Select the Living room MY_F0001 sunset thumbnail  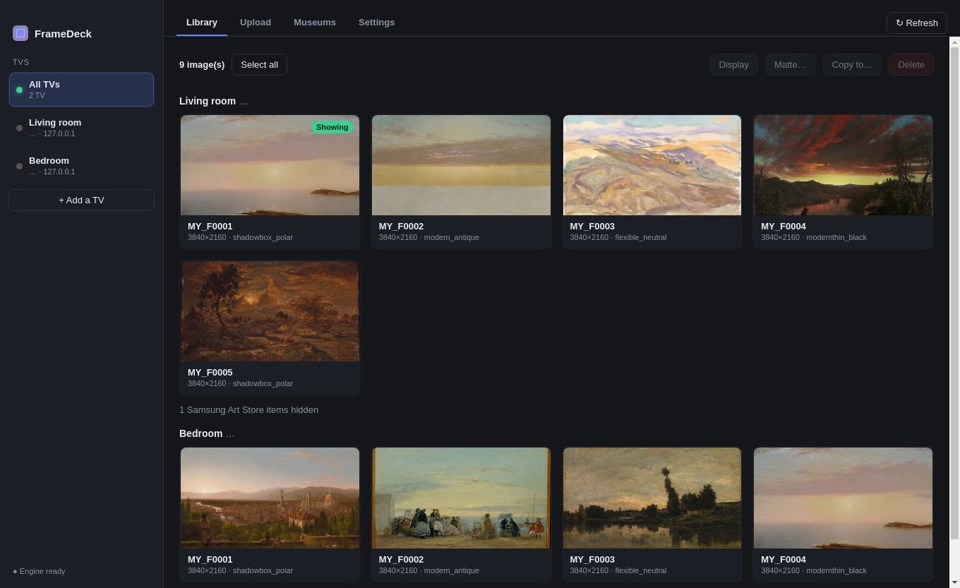(270, 165)
